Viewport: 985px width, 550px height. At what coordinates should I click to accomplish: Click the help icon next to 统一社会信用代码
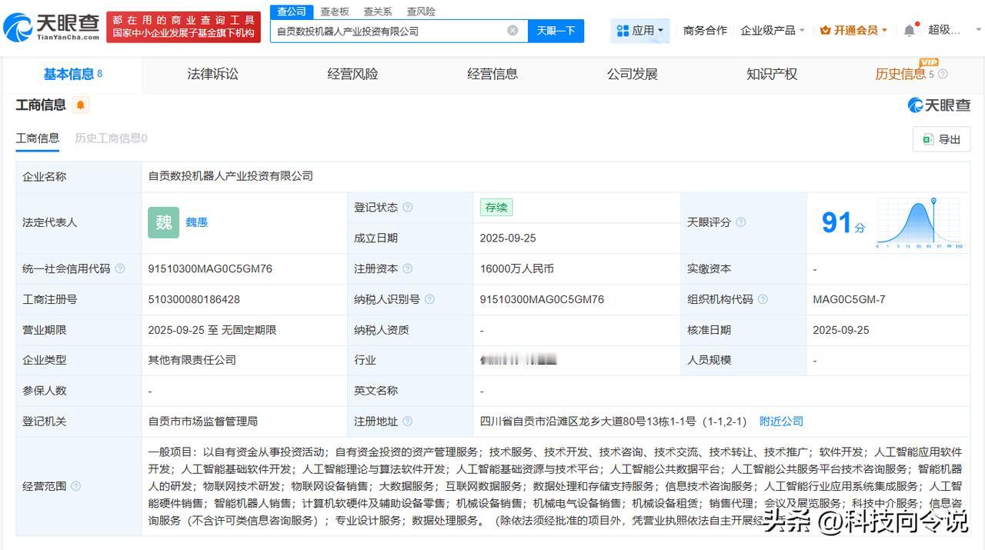click(x=120, y=268)
